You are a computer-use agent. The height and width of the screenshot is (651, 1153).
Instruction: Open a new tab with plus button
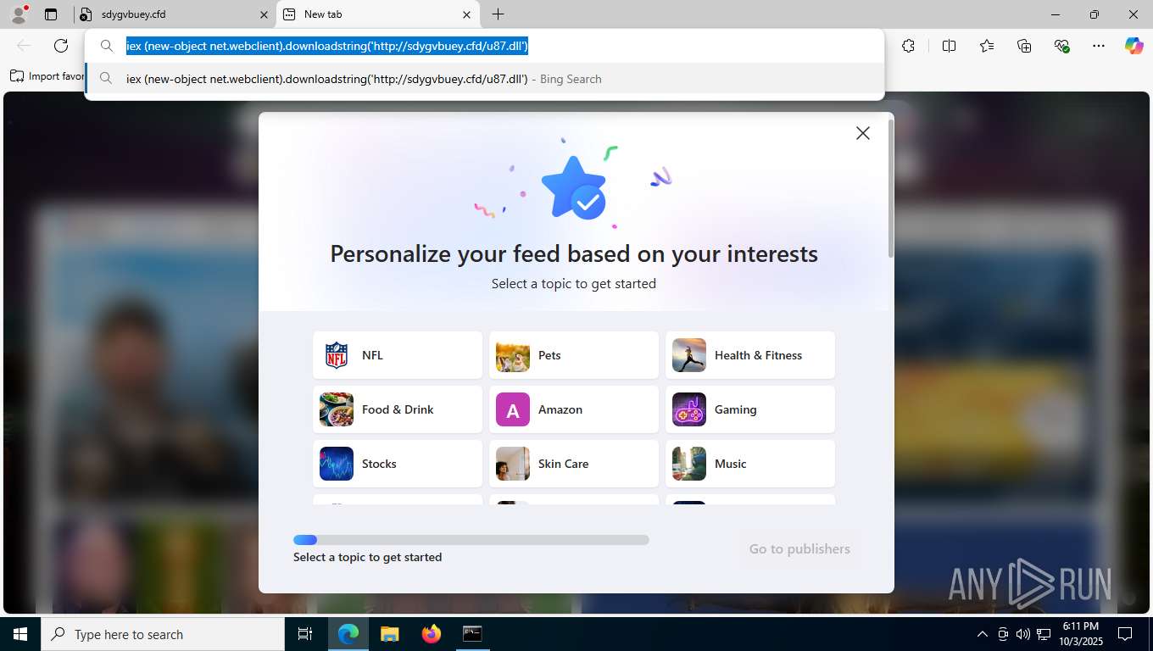(x=498, y=14)
